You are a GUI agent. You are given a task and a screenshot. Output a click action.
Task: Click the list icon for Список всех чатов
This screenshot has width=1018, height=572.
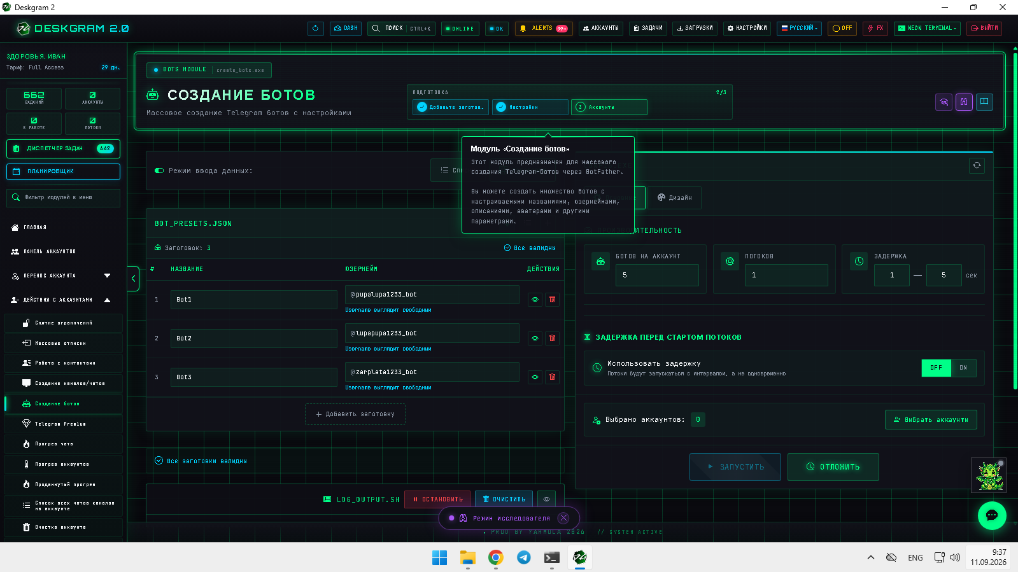point(26,505)
